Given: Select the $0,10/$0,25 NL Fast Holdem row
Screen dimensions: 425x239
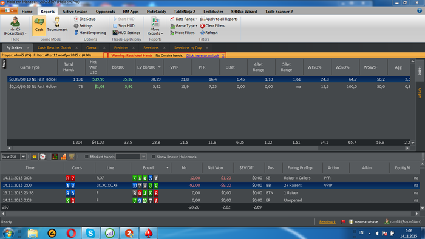Looking at the screenshot, I should (x=209, y=87).
